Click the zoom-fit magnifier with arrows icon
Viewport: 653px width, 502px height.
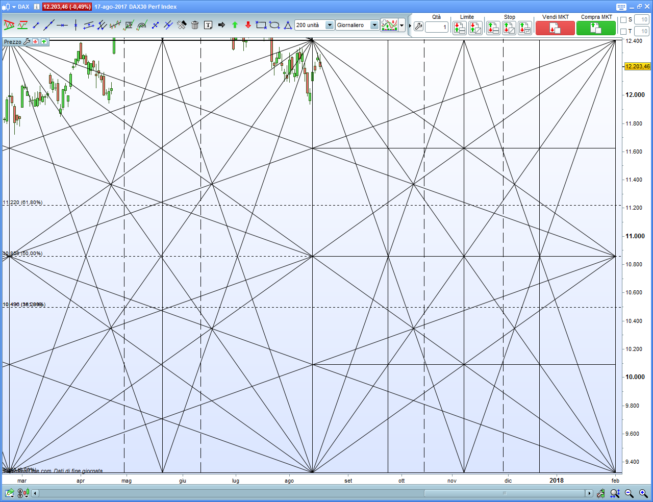(615, 493)
